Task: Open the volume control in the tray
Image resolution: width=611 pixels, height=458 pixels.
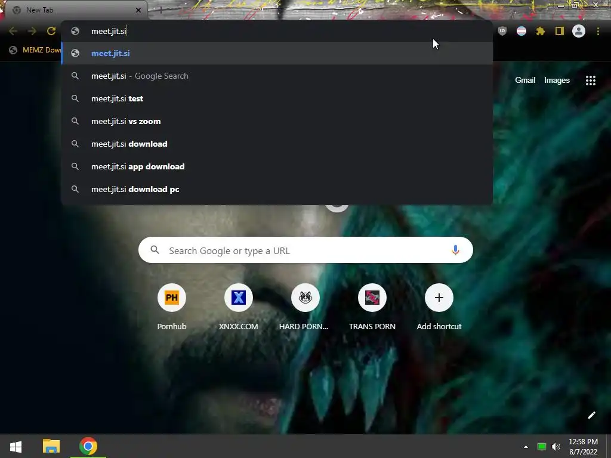Action: click(556, 447)
